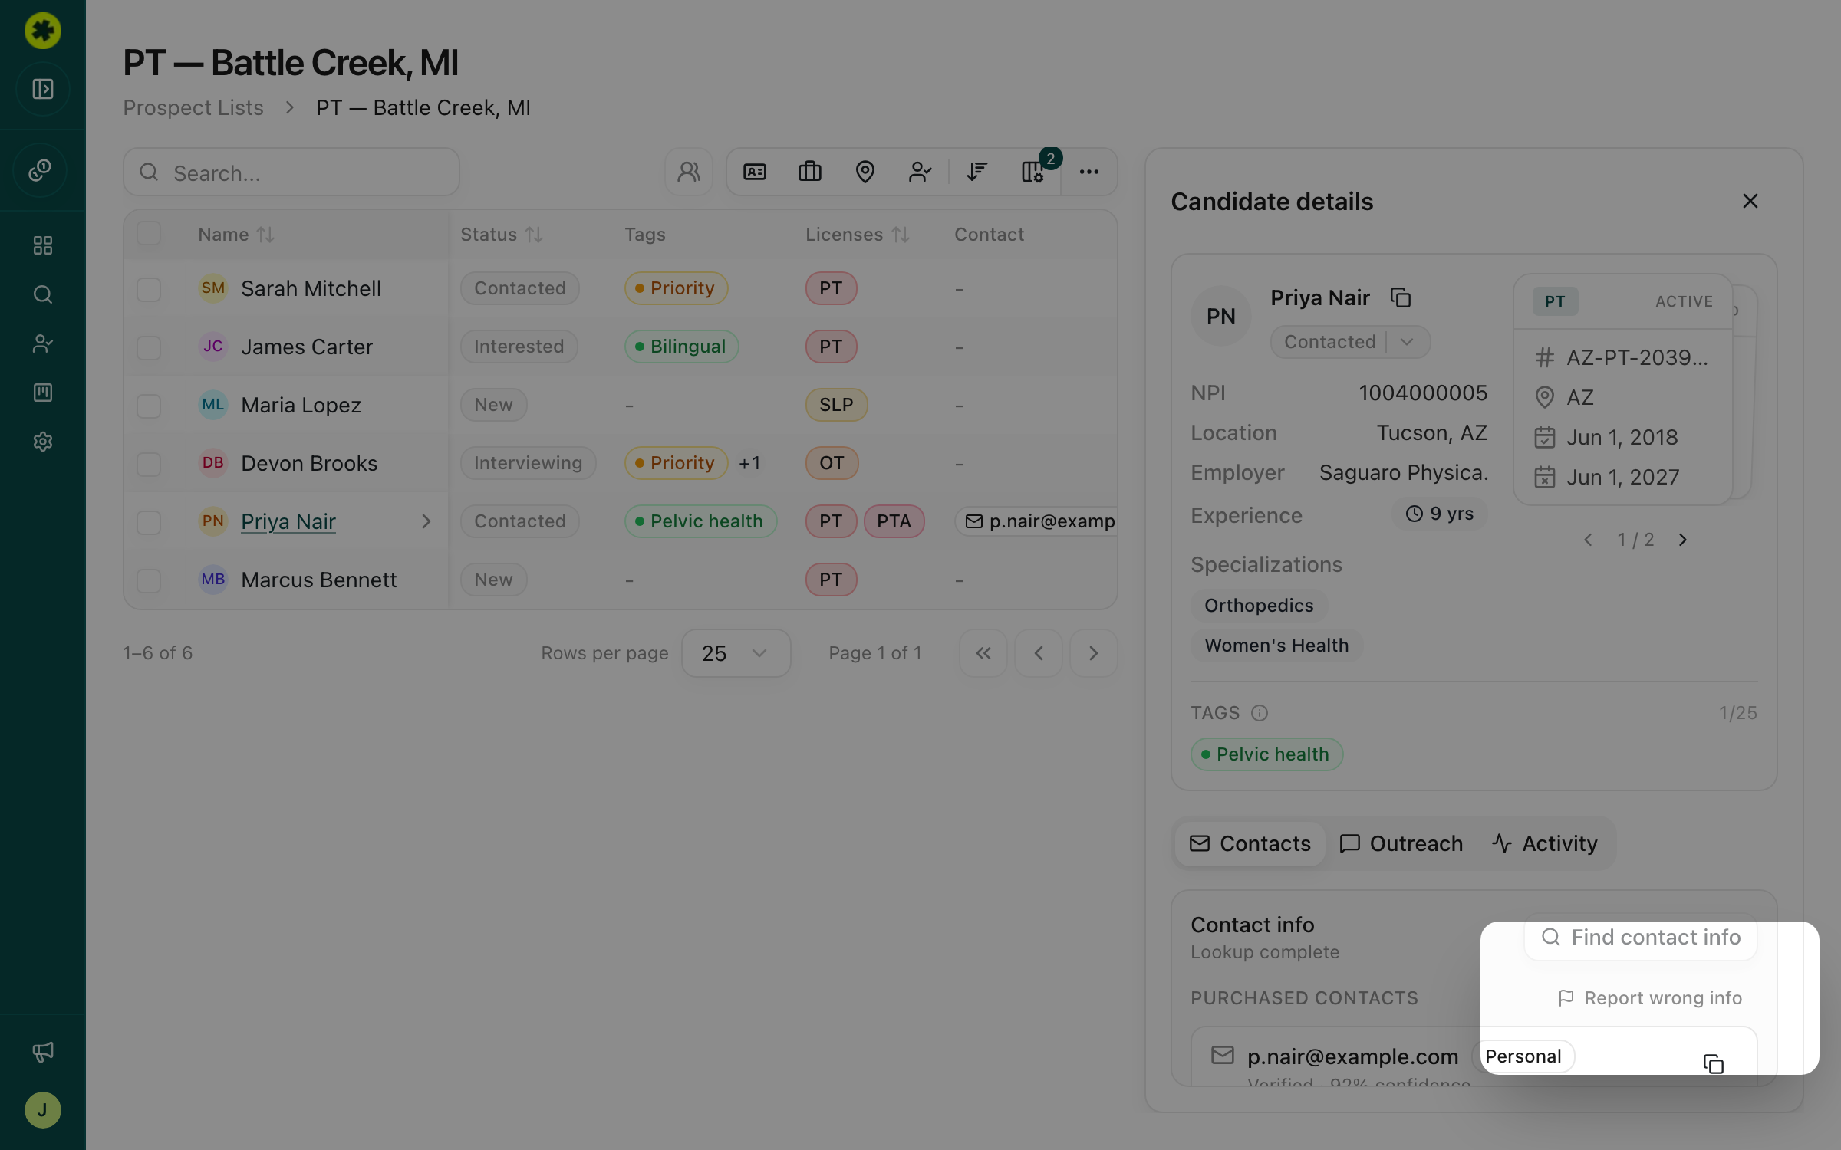Open the dashboard grid icon in sidebar
1841x1150 pixels.
[43, 245]
